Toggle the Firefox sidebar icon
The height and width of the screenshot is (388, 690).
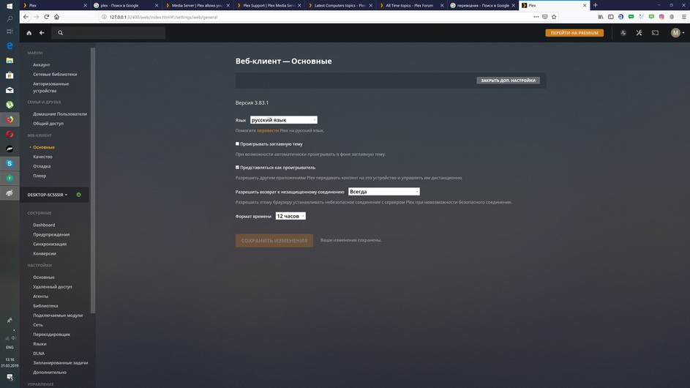(x=611, y=17)
